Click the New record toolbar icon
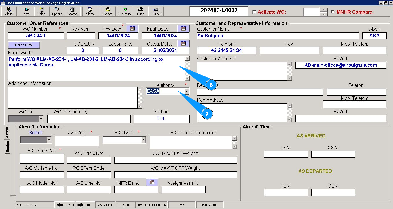The image size is (393, 209). pos(26,11)
